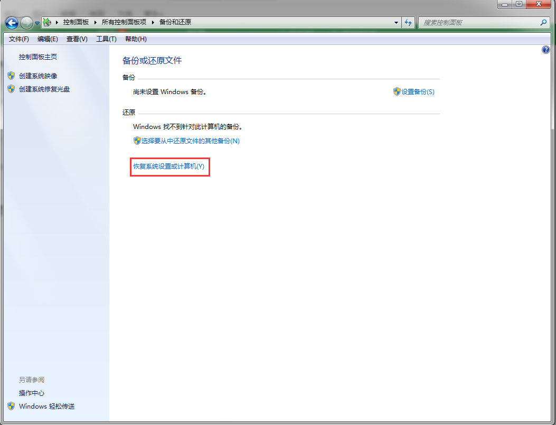
Task: Open 操作中心 under 另请参阅
Action: (x=32, y=393)
